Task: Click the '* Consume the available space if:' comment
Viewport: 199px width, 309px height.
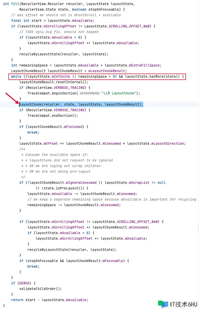Action: (55, 155)
